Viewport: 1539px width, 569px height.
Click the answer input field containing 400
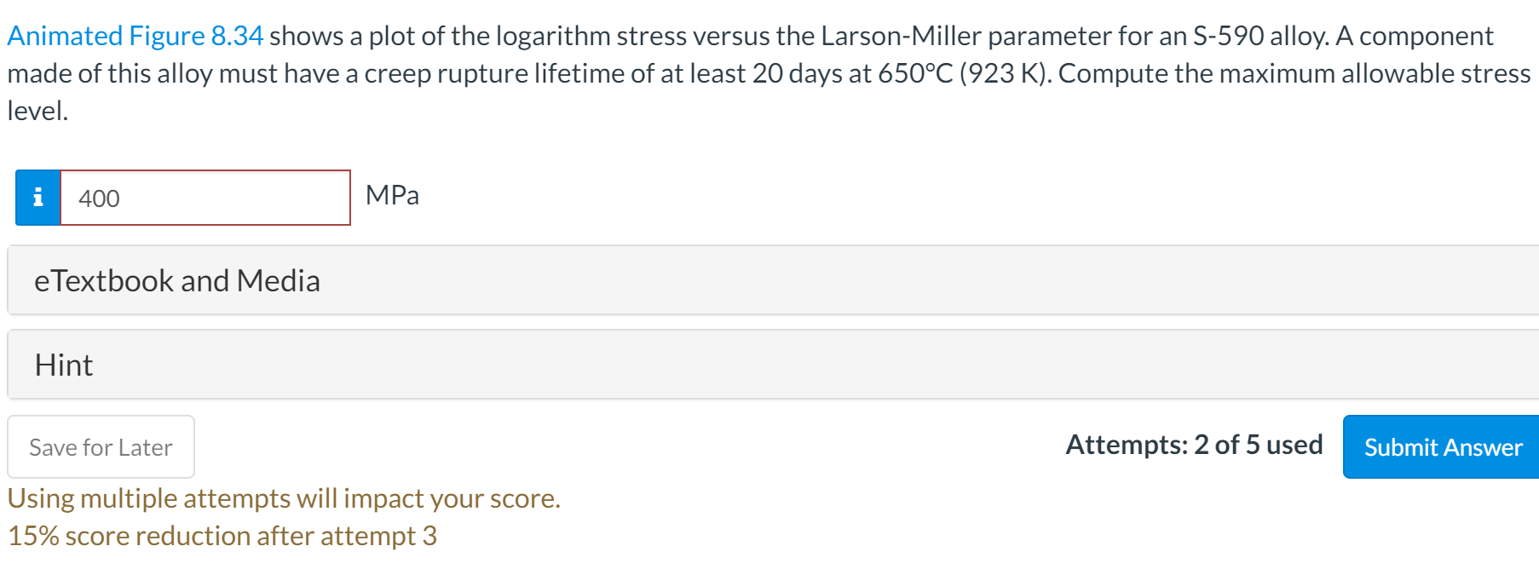(205, 198)
